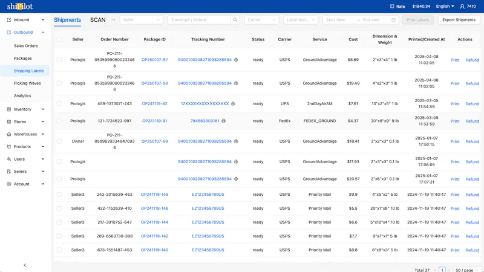Click the Products sidebar icon
This screenshot has width=484, height=272.
tap(8, 146)
